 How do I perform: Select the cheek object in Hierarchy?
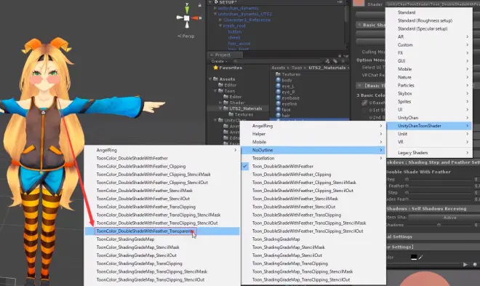[234, 37]
